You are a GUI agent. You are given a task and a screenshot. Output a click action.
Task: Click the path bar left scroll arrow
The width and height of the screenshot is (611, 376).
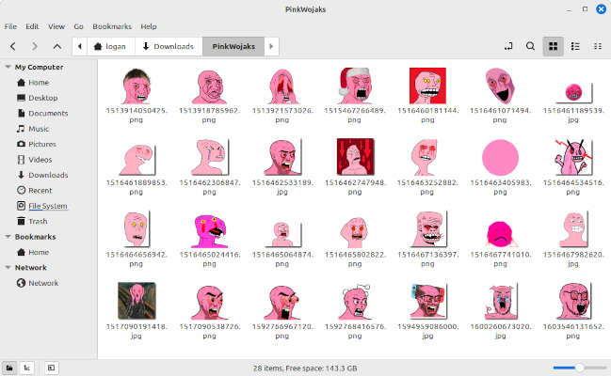[x=79, y=46]
